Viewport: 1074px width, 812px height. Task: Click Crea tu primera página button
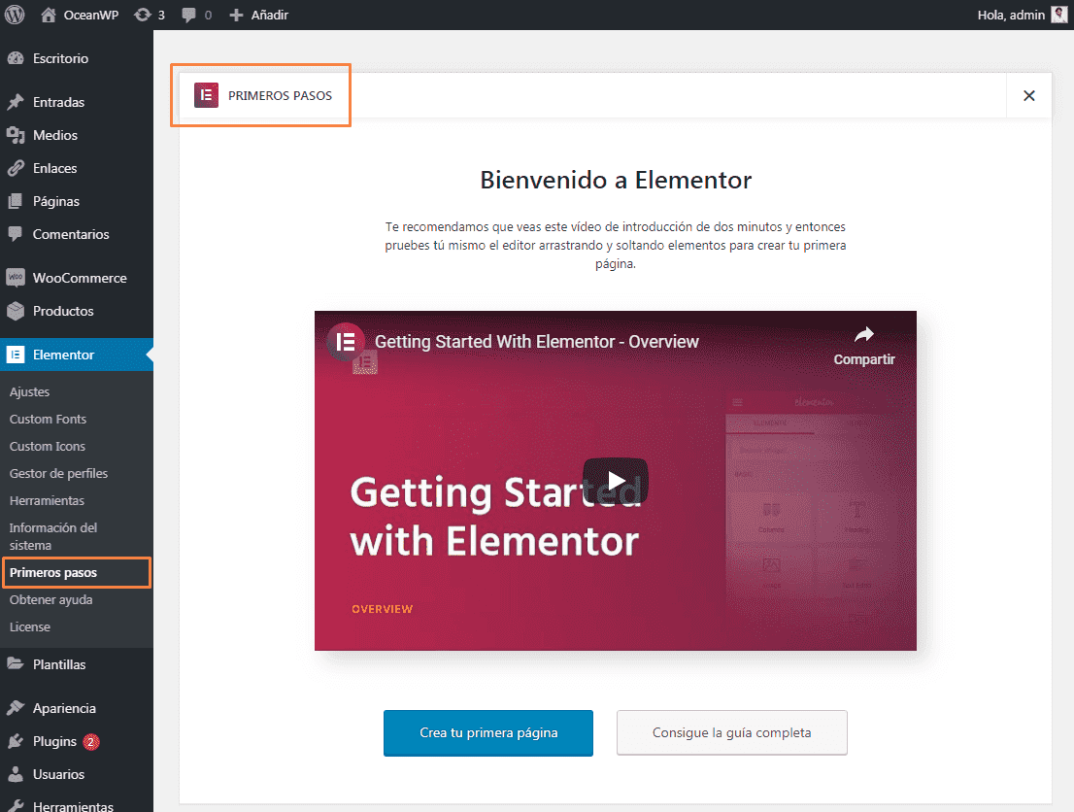tap(488, 732)
